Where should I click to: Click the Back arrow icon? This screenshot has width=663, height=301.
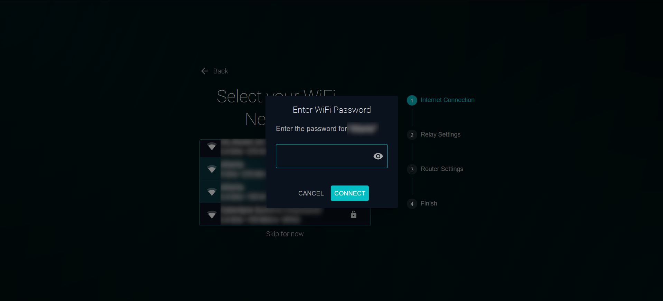[x=205, y=71]
